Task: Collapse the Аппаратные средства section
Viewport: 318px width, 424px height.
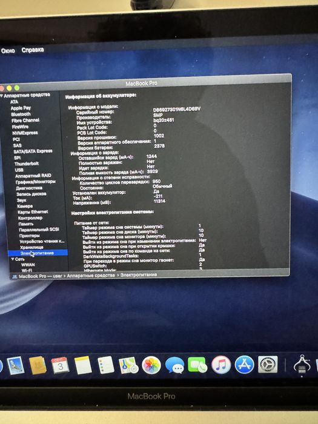Action: tap(2, 96)
